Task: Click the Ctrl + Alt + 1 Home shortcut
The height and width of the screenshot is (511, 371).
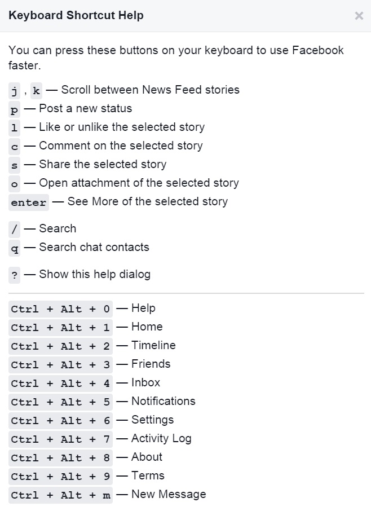Action: (x=61, y=327)
